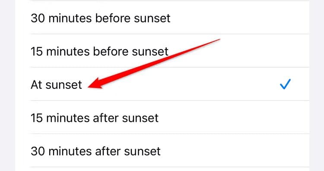Click the gray margin left of the list
This screenshot has width=324, height=171.
point(7,85)
